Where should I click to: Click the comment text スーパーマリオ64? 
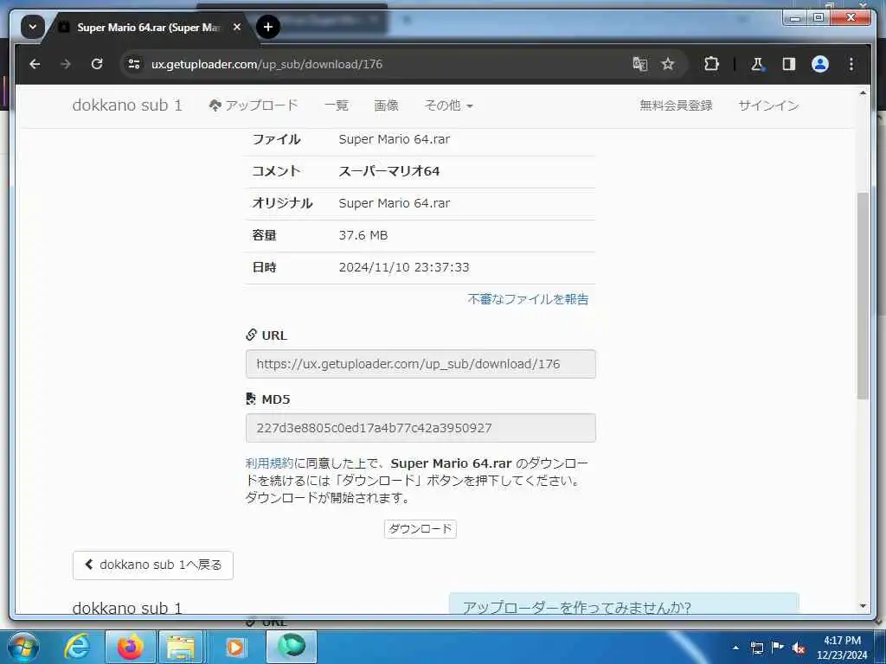pyautogui.click(x=389, y=171)
